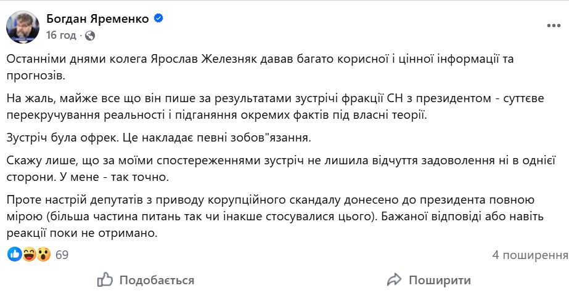Click Богдан Яременко's profile avatar
569x291 pixels.
click(x=22, y=25)
